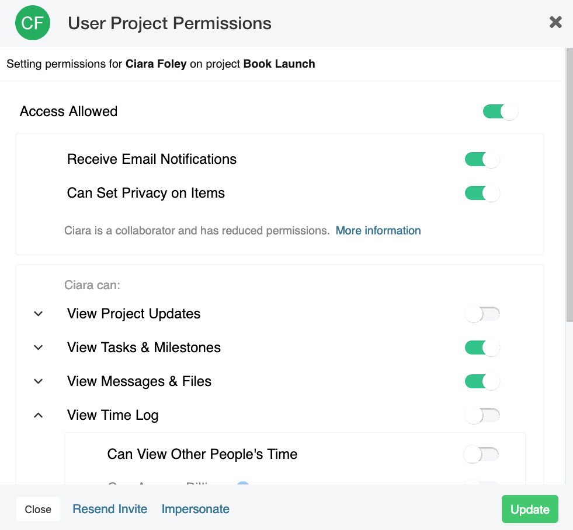
Task: Turn off Can Set Privacy on Items
Action: pos(482,194)
